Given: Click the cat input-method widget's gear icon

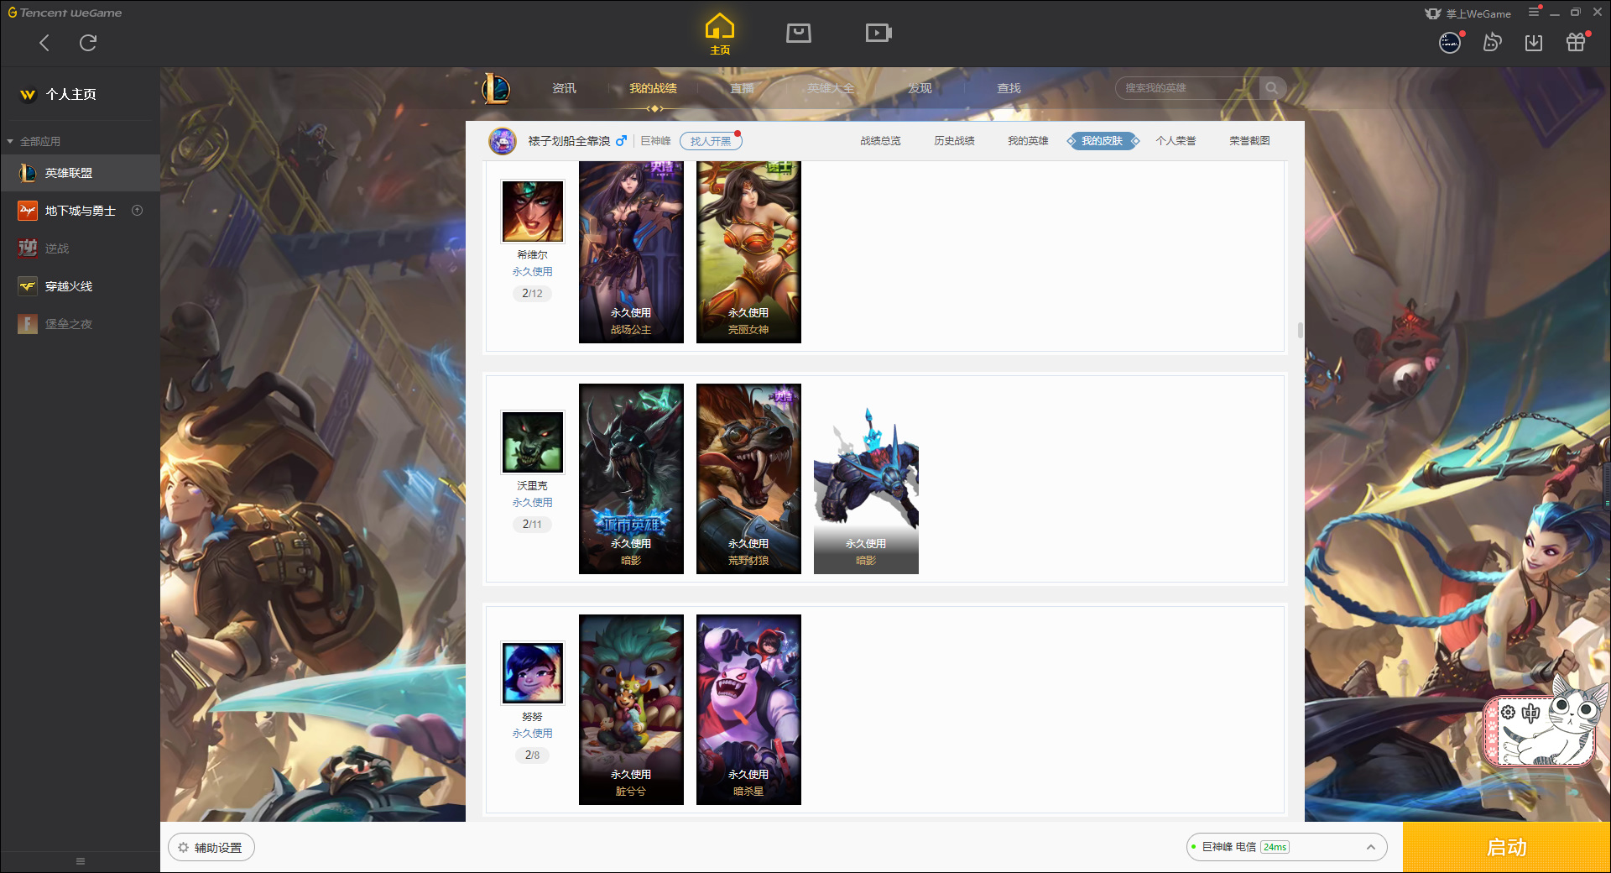Looking at the screenshot, I should click(1508, 712).
